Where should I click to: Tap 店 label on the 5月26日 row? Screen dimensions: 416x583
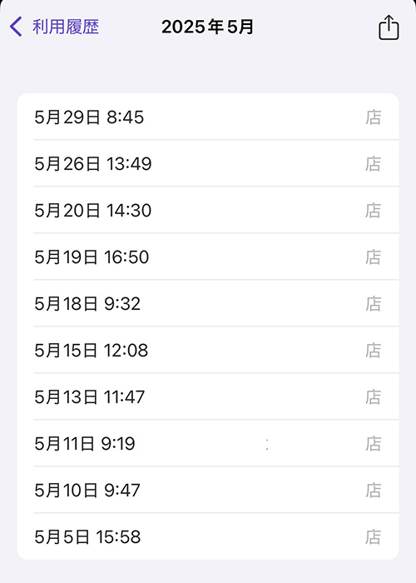tap(374, 164)
